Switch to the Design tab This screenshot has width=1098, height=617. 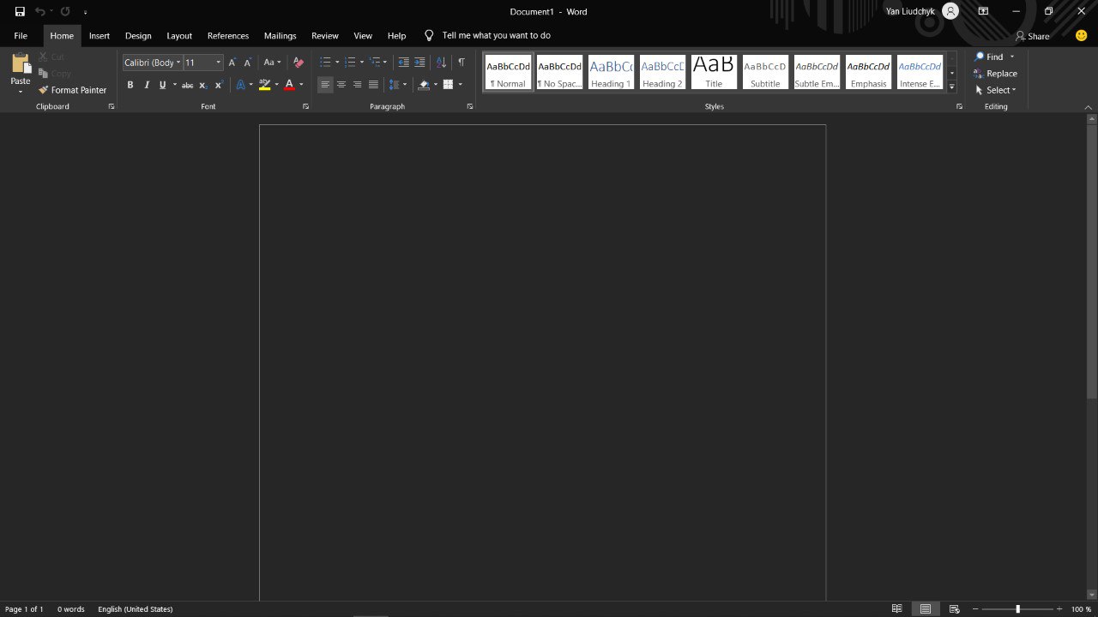point(138,36)
